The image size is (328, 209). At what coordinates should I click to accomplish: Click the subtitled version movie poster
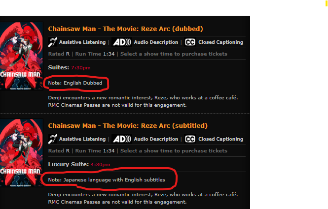click(22, 152)
